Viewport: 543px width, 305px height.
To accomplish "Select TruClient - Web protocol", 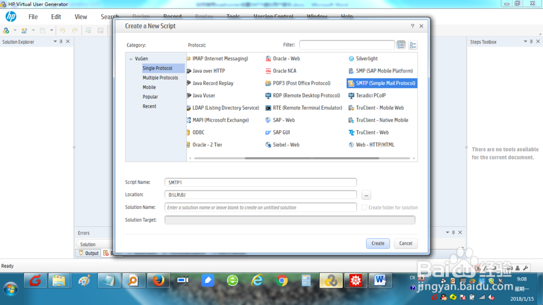I will pos(369,132).
